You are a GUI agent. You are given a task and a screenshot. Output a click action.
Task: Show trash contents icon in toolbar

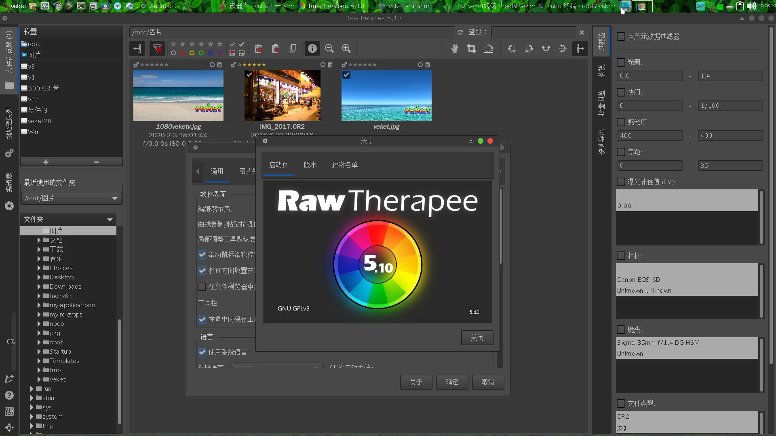tap(258, 49)
